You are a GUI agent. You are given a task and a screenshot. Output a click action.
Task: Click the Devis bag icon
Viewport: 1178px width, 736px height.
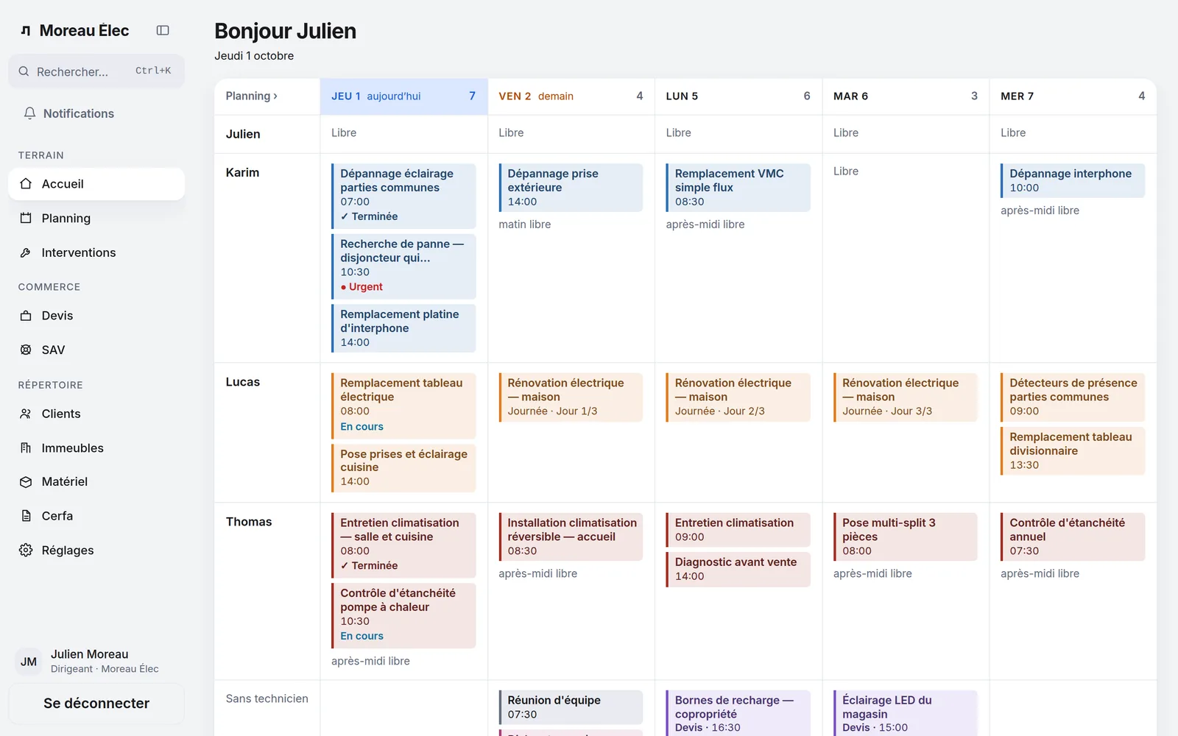[x=26, y=316]
